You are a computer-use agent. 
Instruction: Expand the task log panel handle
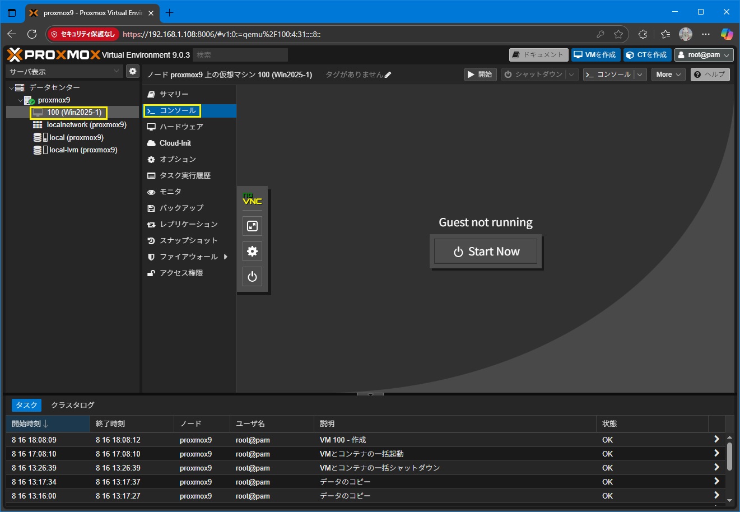[x=370, y=394]
